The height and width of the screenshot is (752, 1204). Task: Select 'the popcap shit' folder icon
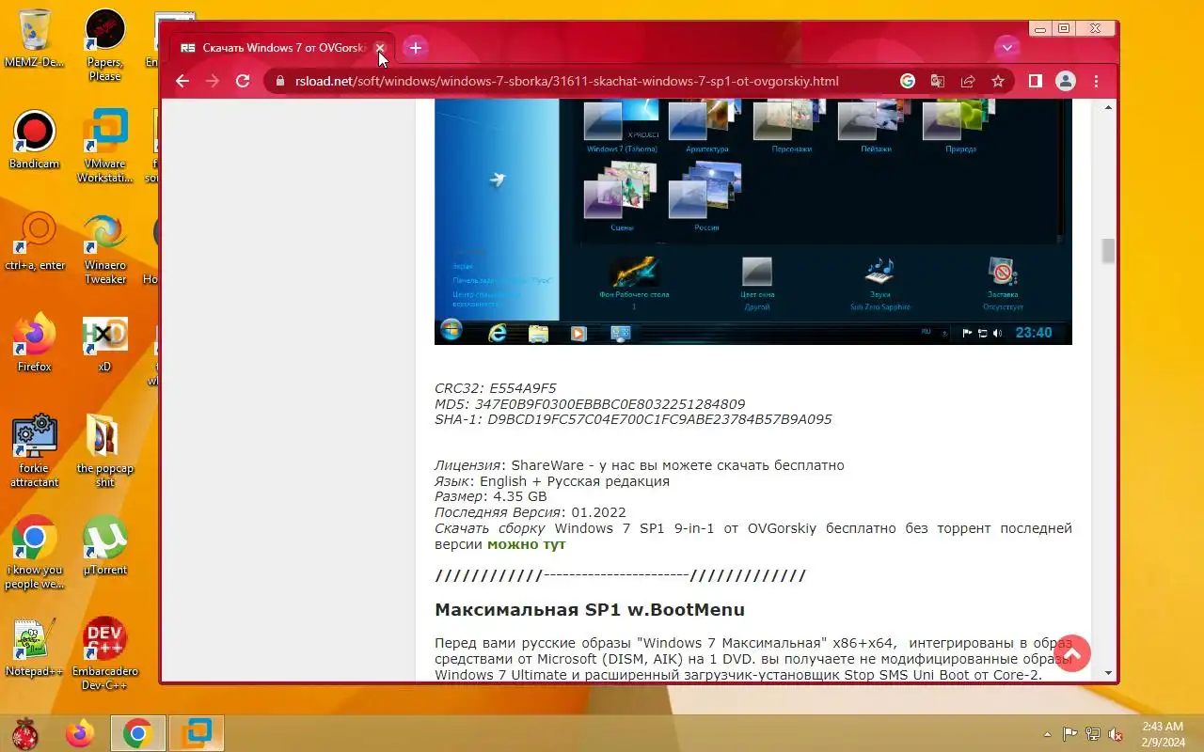(x=104, y=452)
